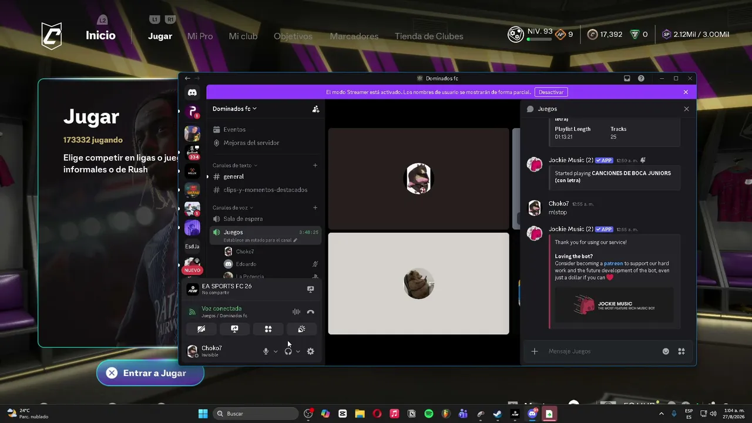This screenshot has height=423, width=752.
Task: Open the server showing 334 badge
Action: [x=192, y=152]
